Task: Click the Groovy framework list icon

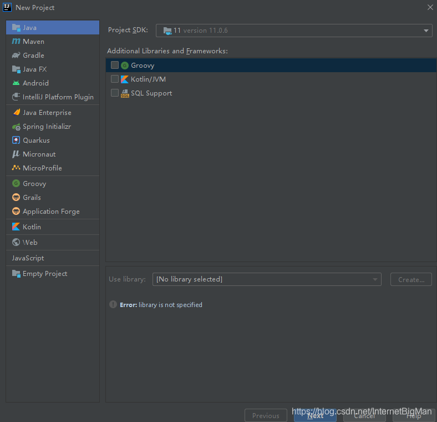Action: [x=125, y=66]
